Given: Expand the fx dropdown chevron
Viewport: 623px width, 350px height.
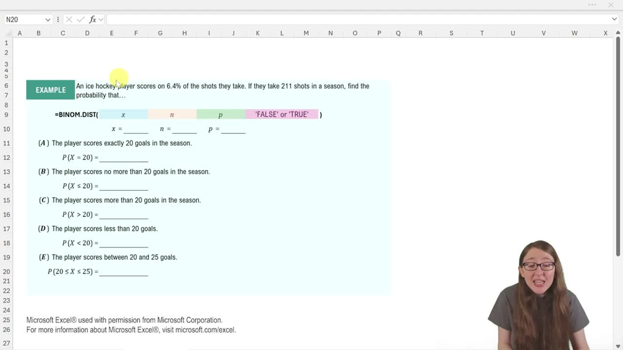Looking at the screenshot, I should coord(101,19).
